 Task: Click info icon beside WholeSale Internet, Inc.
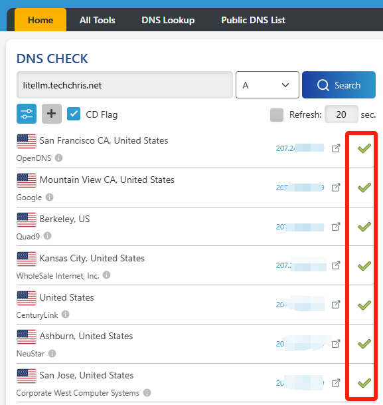coord(106,275)
